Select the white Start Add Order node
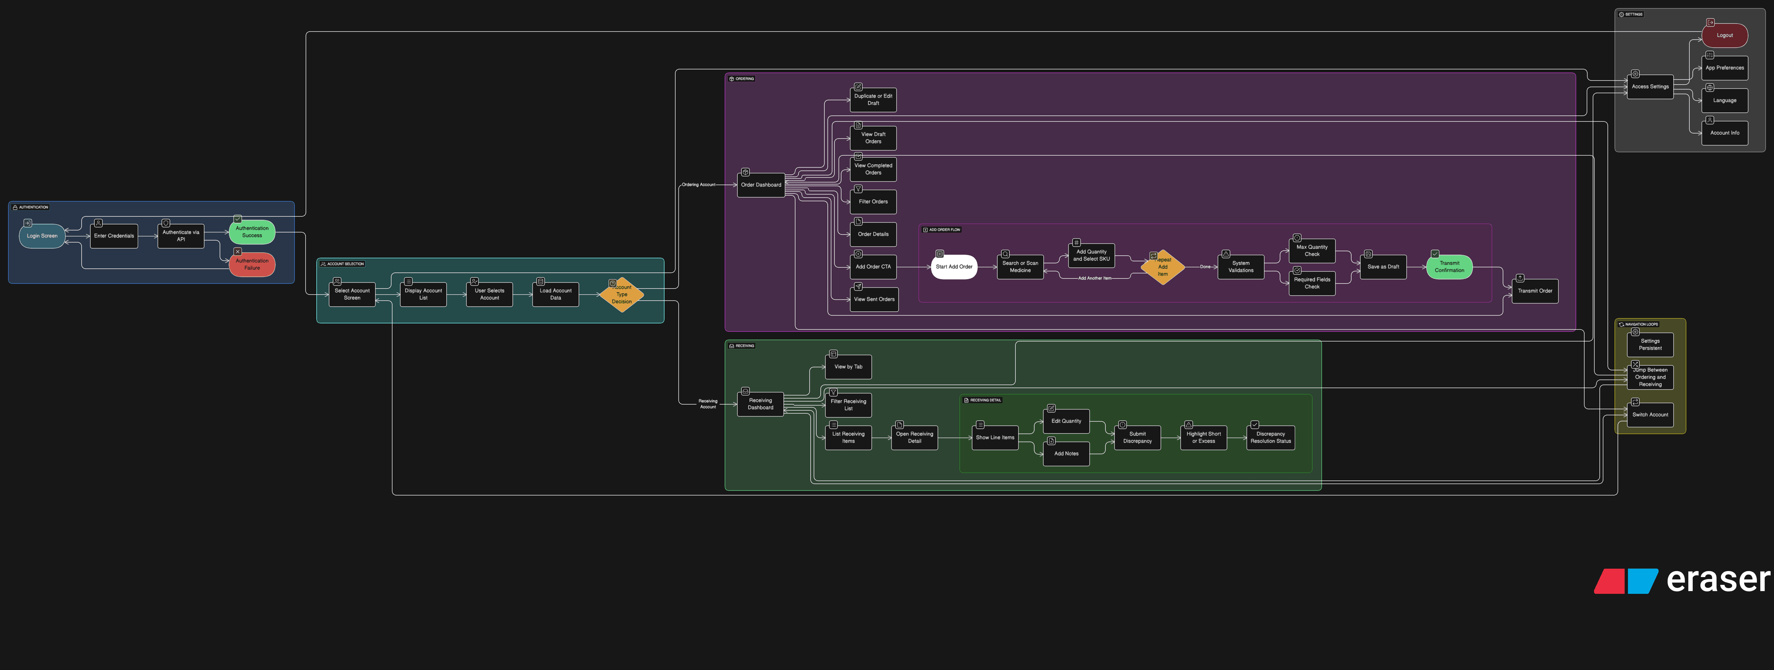 pyautogui.click(x=954, y=267)
